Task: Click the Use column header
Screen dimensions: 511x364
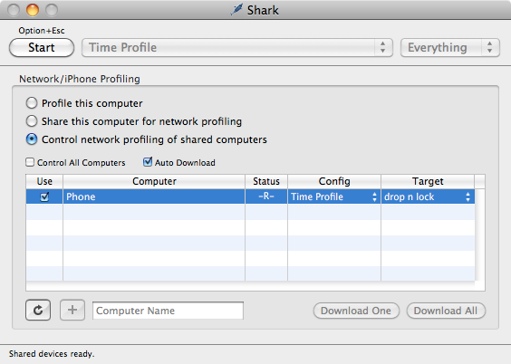Action: [44, 181]
